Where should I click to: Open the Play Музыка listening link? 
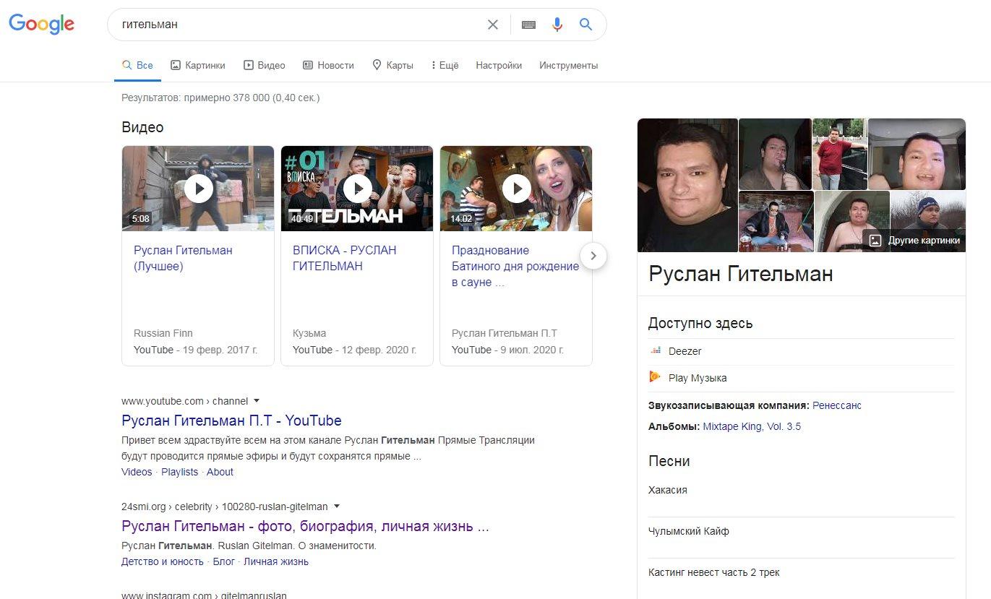point(698,378)
